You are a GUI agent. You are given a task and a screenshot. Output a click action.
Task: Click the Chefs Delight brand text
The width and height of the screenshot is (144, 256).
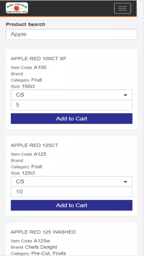41,247
